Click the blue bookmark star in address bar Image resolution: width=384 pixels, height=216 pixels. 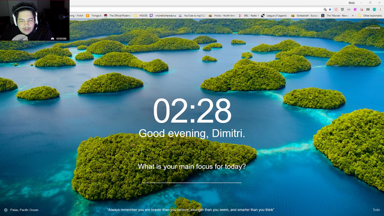point(330,10)
